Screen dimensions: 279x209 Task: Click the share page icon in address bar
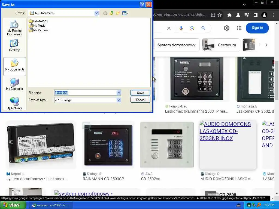click(x=213, y=15)
